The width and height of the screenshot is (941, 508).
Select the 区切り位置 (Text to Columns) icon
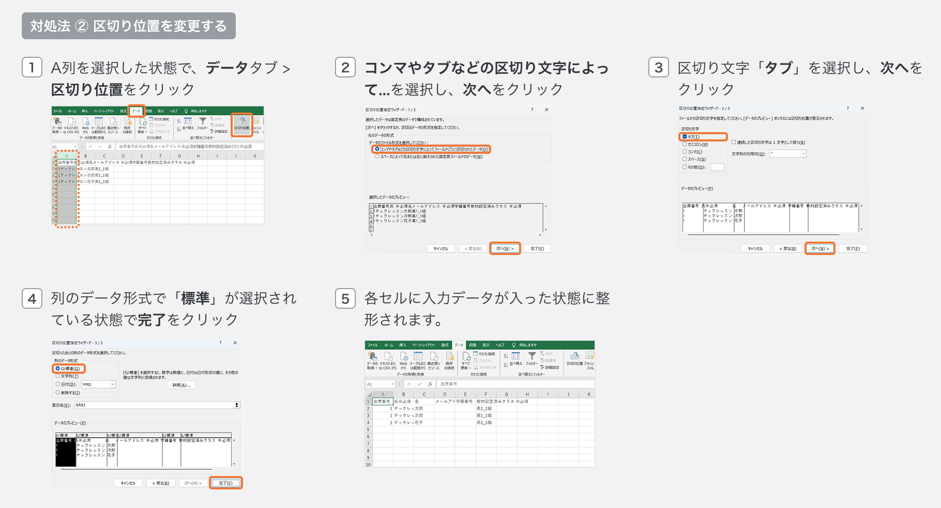(242, 124)
